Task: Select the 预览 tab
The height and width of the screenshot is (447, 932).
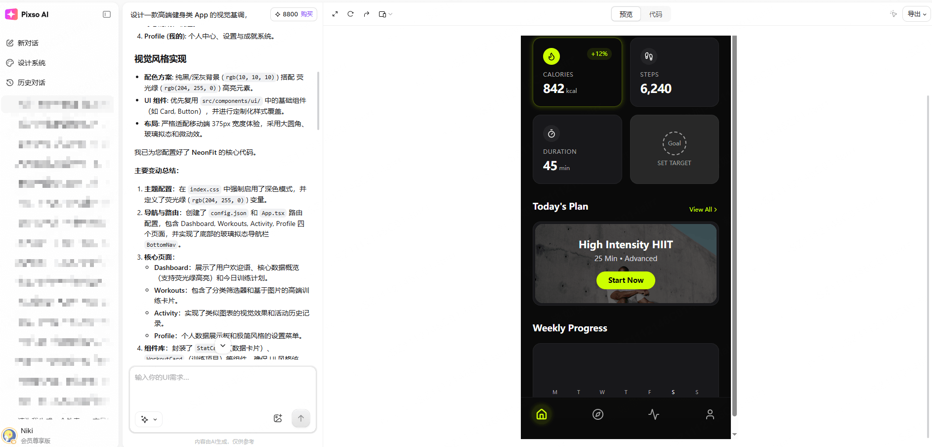Action: (x=626, y=14)
